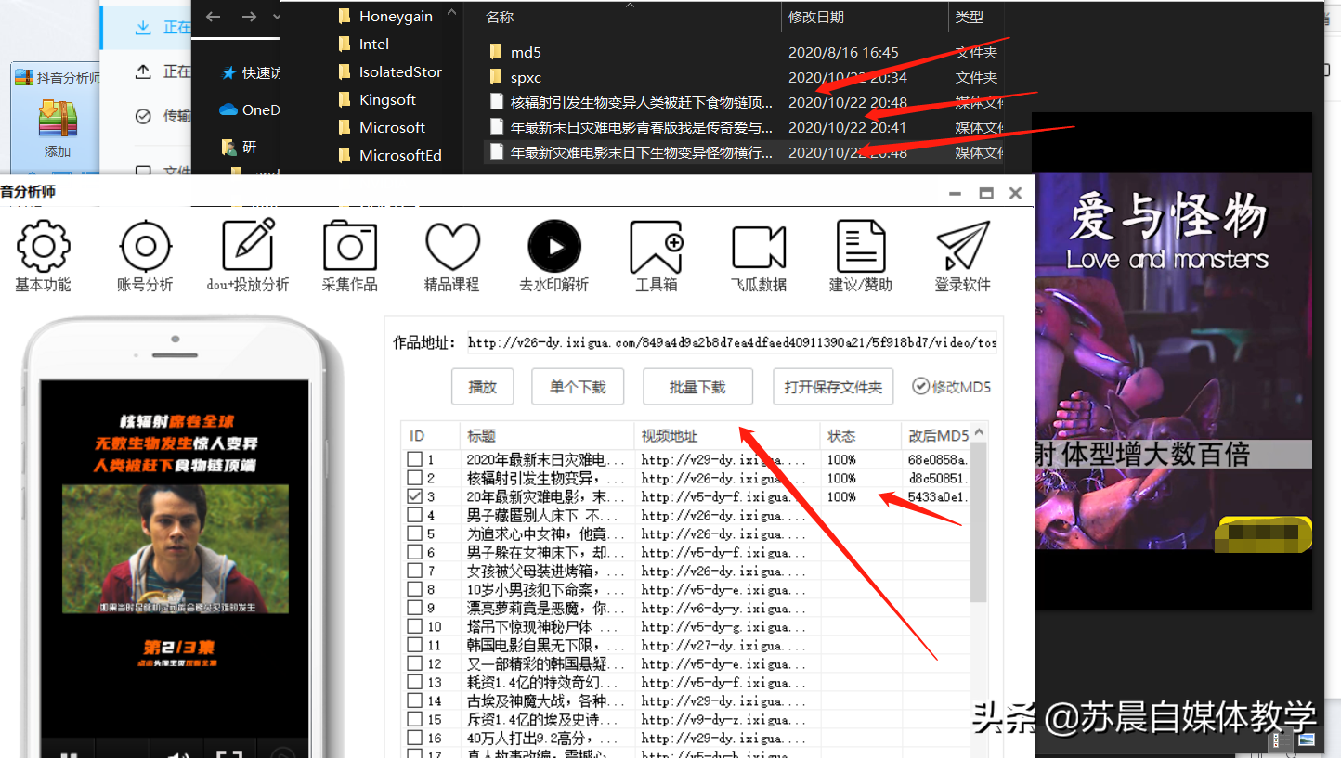Click the 改后MD5 column header
1341x758 pixels.
(x=936, y=435)
